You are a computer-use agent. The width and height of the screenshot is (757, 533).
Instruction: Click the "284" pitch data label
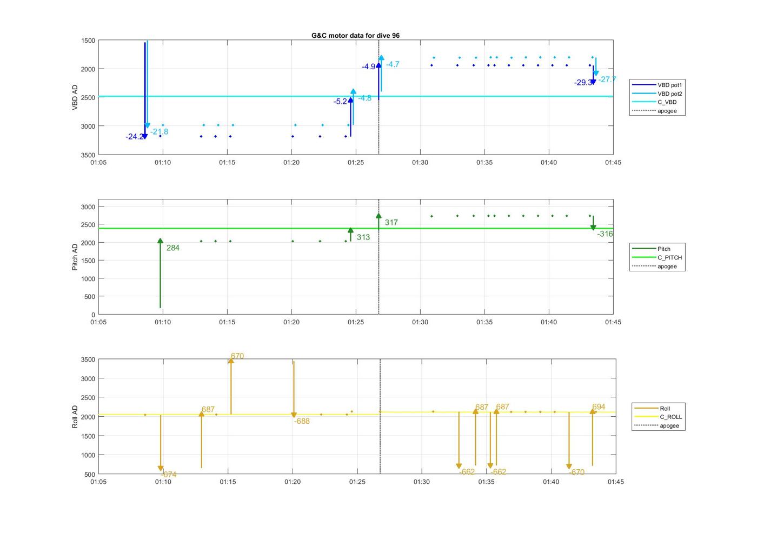coord(173,248)
